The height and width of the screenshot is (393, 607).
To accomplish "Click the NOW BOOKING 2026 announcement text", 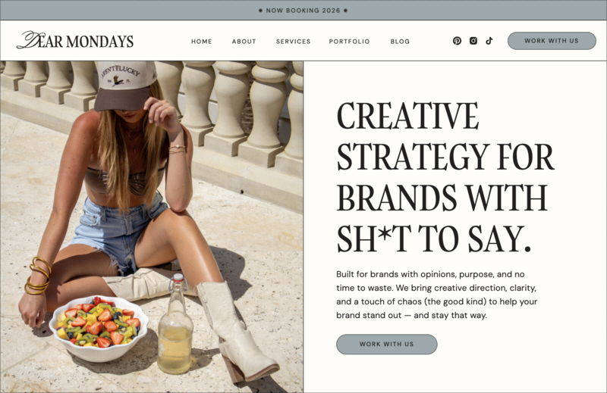I will click(303, 11).
